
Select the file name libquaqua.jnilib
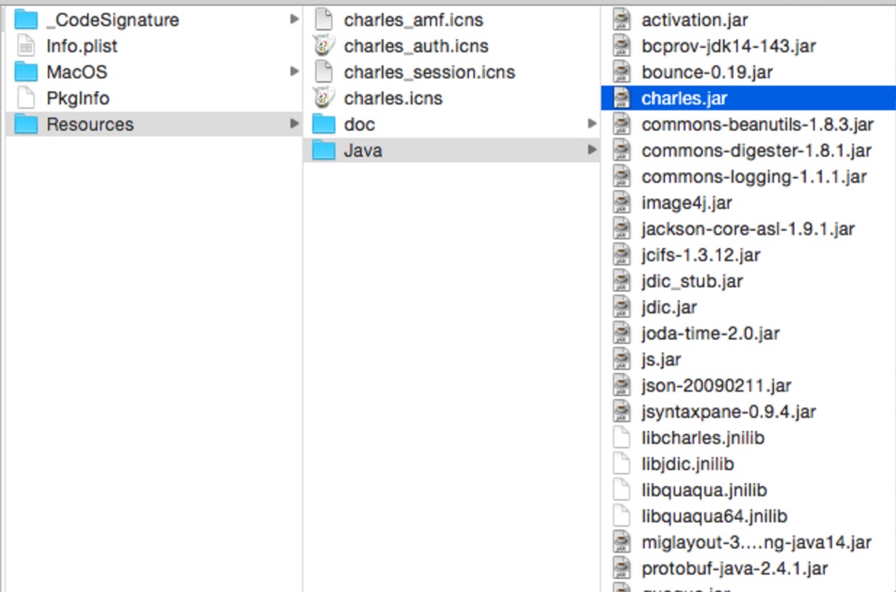tap(704, 490)
